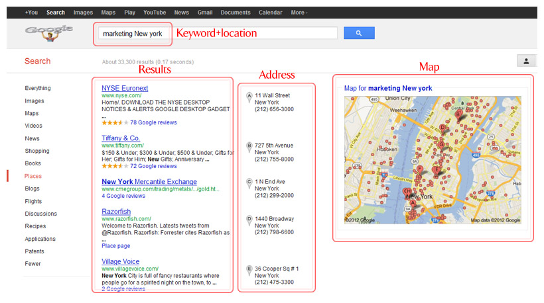This screenshot has width=544, height=303.
Task: Filter results by Everything
Action: tap(37, 88)
